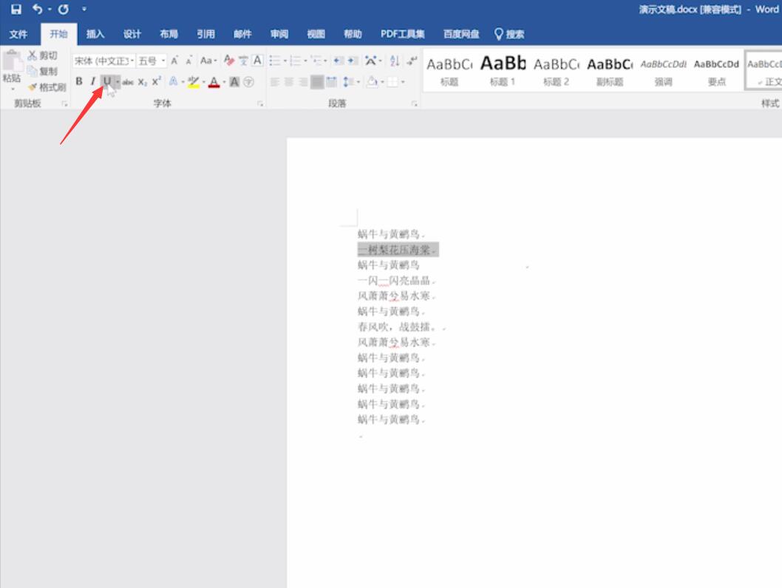The width and height of the screenshot is (782, 588).
Task: Cut the selection with 剪切
Action: point(42,55)
